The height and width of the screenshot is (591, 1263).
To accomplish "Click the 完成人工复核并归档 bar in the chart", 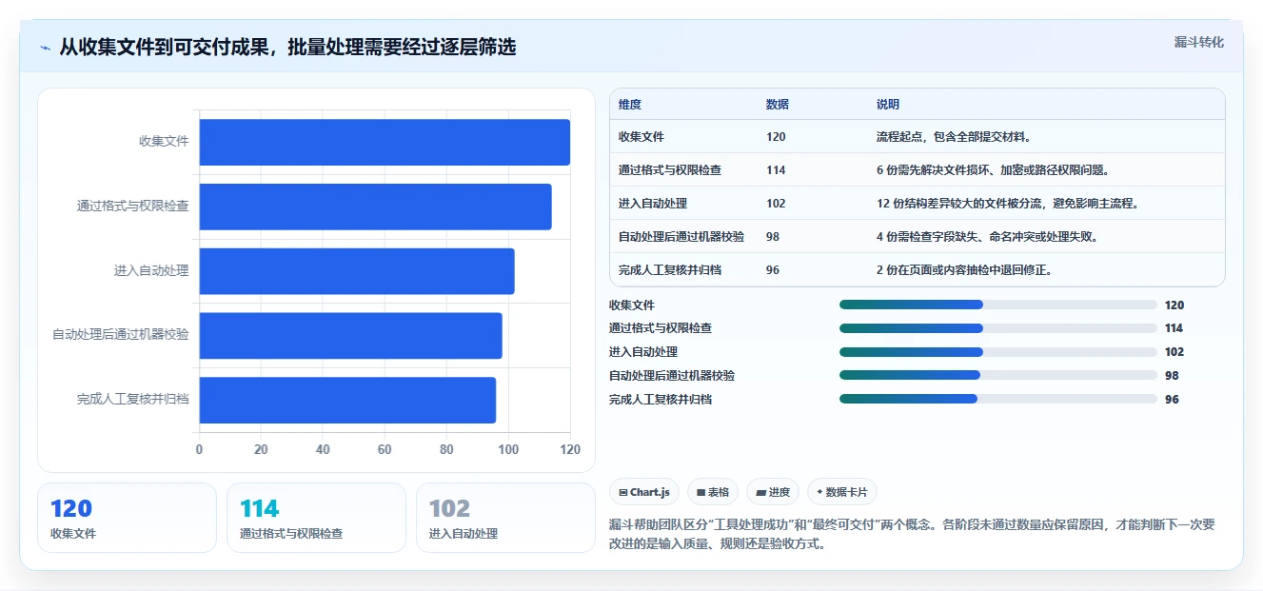I will tap(347, 400).
